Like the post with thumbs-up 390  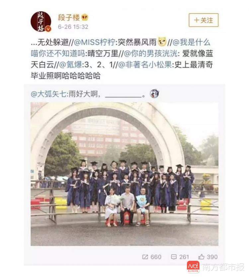tap(208, 257)
